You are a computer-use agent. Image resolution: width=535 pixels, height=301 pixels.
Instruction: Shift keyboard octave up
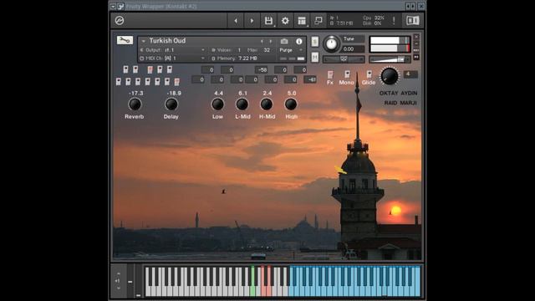(119, 273)
